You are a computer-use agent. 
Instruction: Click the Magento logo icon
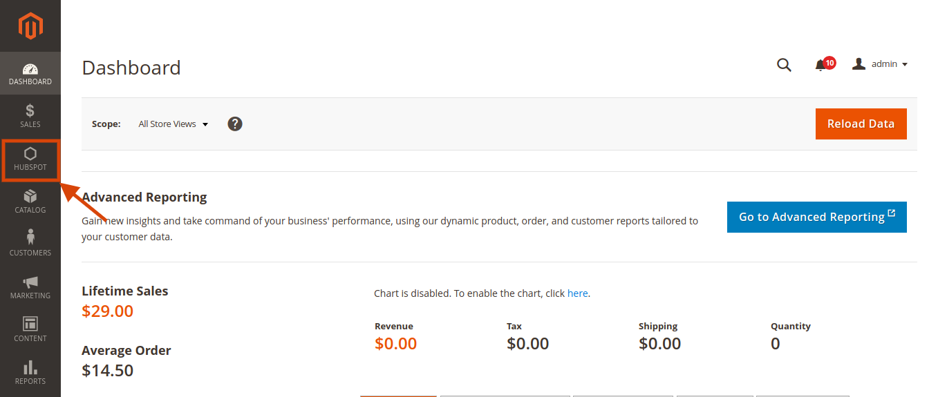click(x=30, y=26)
